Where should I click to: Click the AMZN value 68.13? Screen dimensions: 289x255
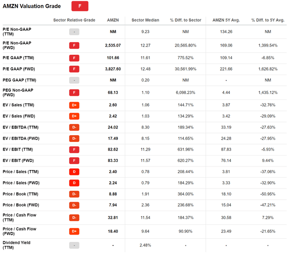click(x=113, y=93)
